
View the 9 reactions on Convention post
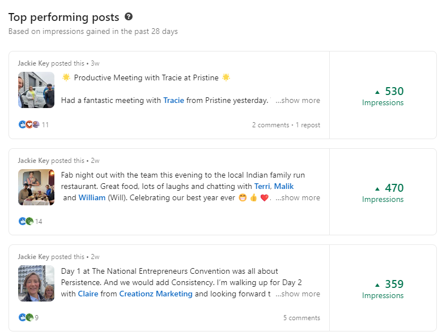(28, 317)
